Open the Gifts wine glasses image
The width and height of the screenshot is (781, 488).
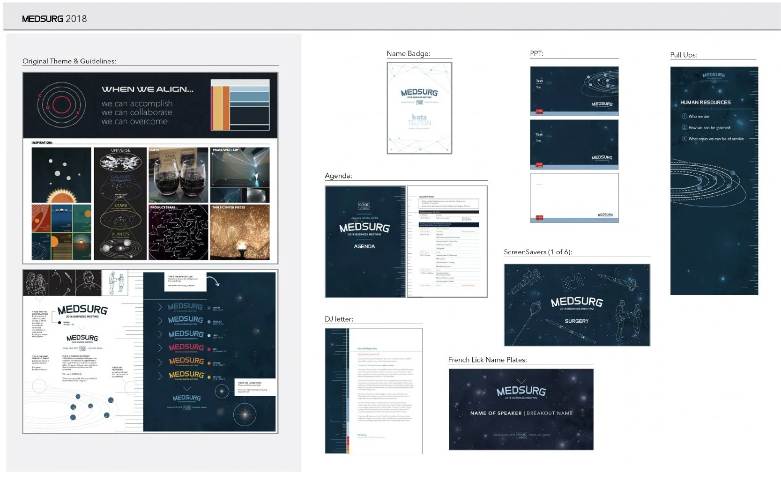(x=178, y=175)
